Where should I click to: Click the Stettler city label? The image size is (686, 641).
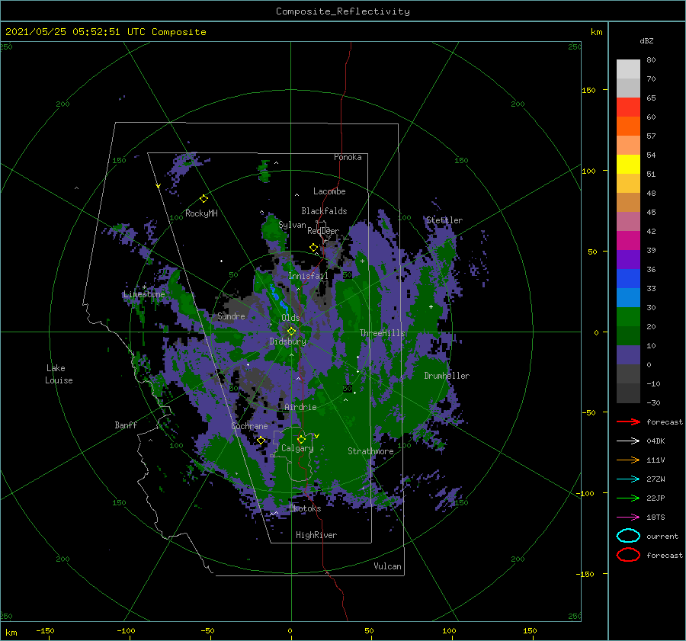(x=444, y=220)
